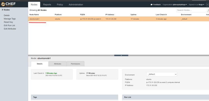The width and height of the screenshot is (209, 101).
Task: Click Delete in the sidebar
Action: pyautogui.click(x=7, y=15)
